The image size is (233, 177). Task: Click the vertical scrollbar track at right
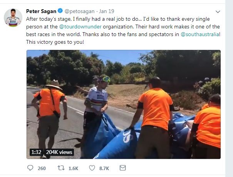229,88
